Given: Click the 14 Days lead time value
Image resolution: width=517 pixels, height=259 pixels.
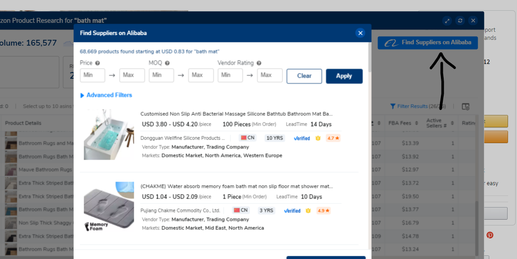Looking at the screenshot, I should (321, 124).
